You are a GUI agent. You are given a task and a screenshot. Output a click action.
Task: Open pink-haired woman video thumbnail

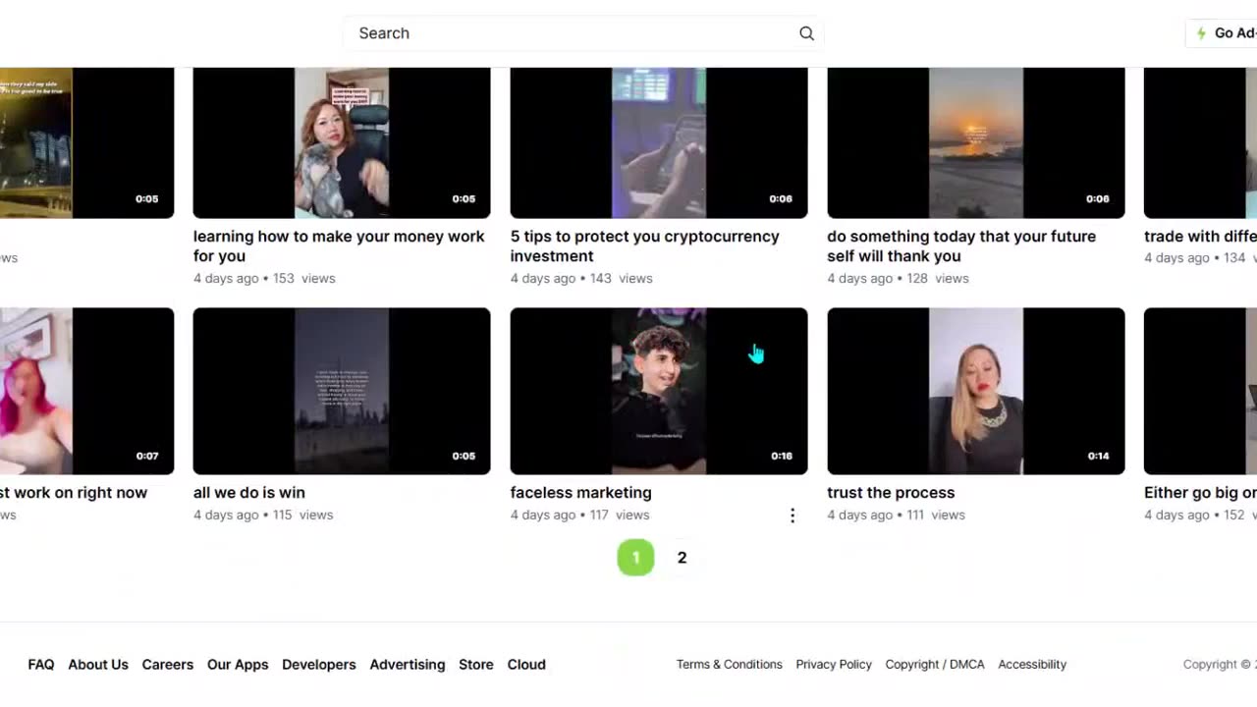coord(86,391)
